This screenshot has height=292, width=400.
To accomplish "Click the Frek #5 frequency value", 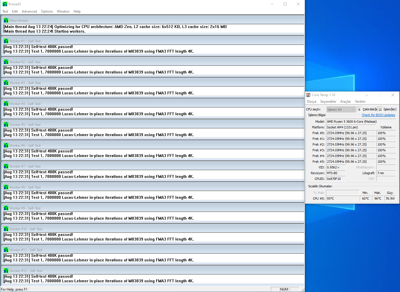I will 351,162.
